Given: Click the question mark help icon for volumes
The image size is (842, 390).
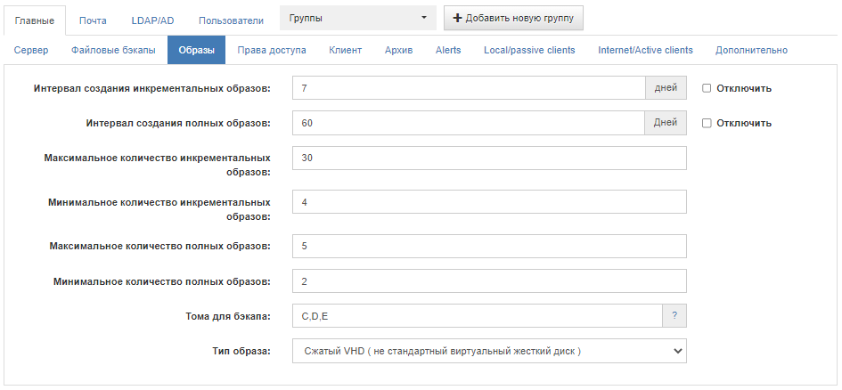Looking at the screenshot, I should click(674, 316).
